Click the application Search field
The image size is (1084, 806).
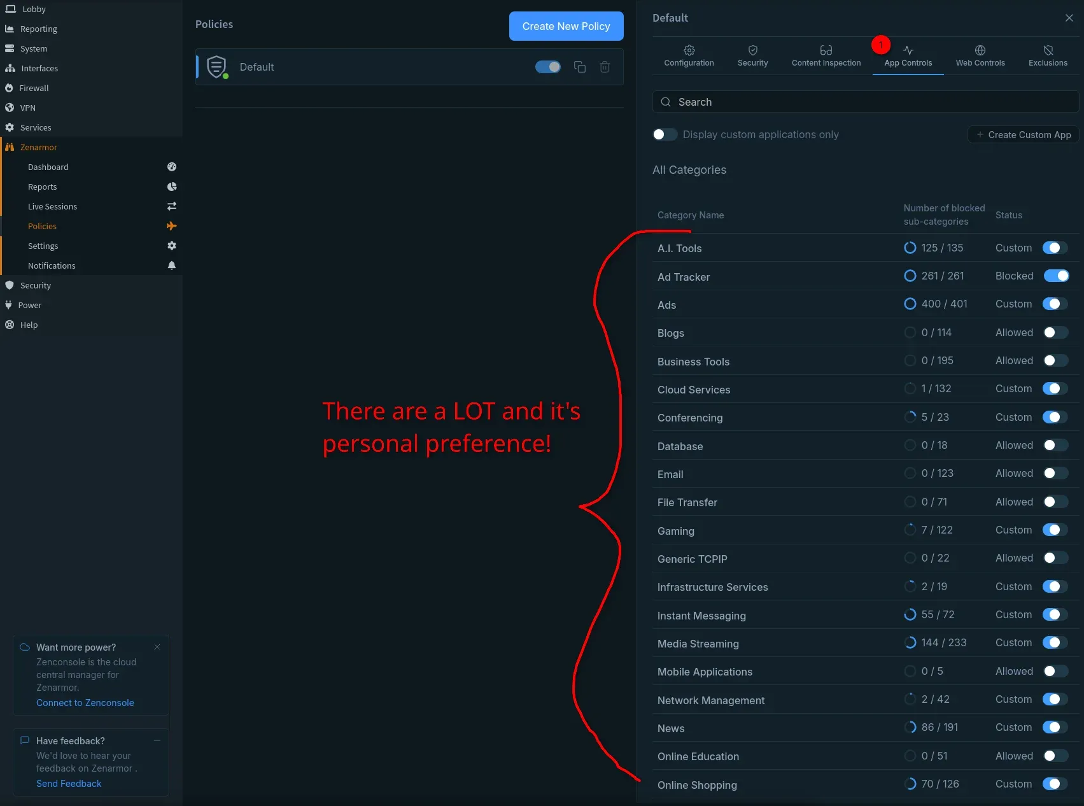pos(865,102)
